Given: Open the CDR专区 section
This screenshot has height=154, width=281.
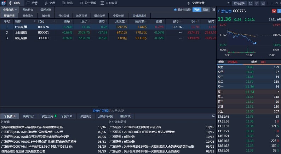Looking at the screenshot, I should click(x=109, y=3).
